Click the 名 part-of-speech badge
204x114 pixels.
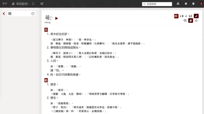46,30
